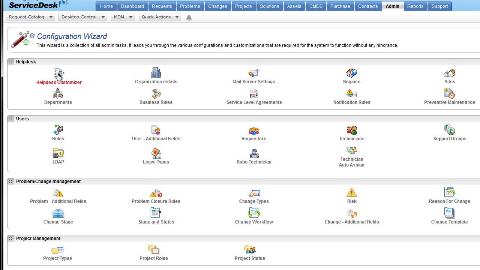Expand the Request Catalog dropdown arrow
Screen dimensions: 480x270
pos(51,17)
